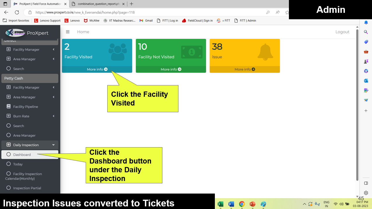Open Excel from the taskbar
372x209 pixels.
tap(220, 204)
